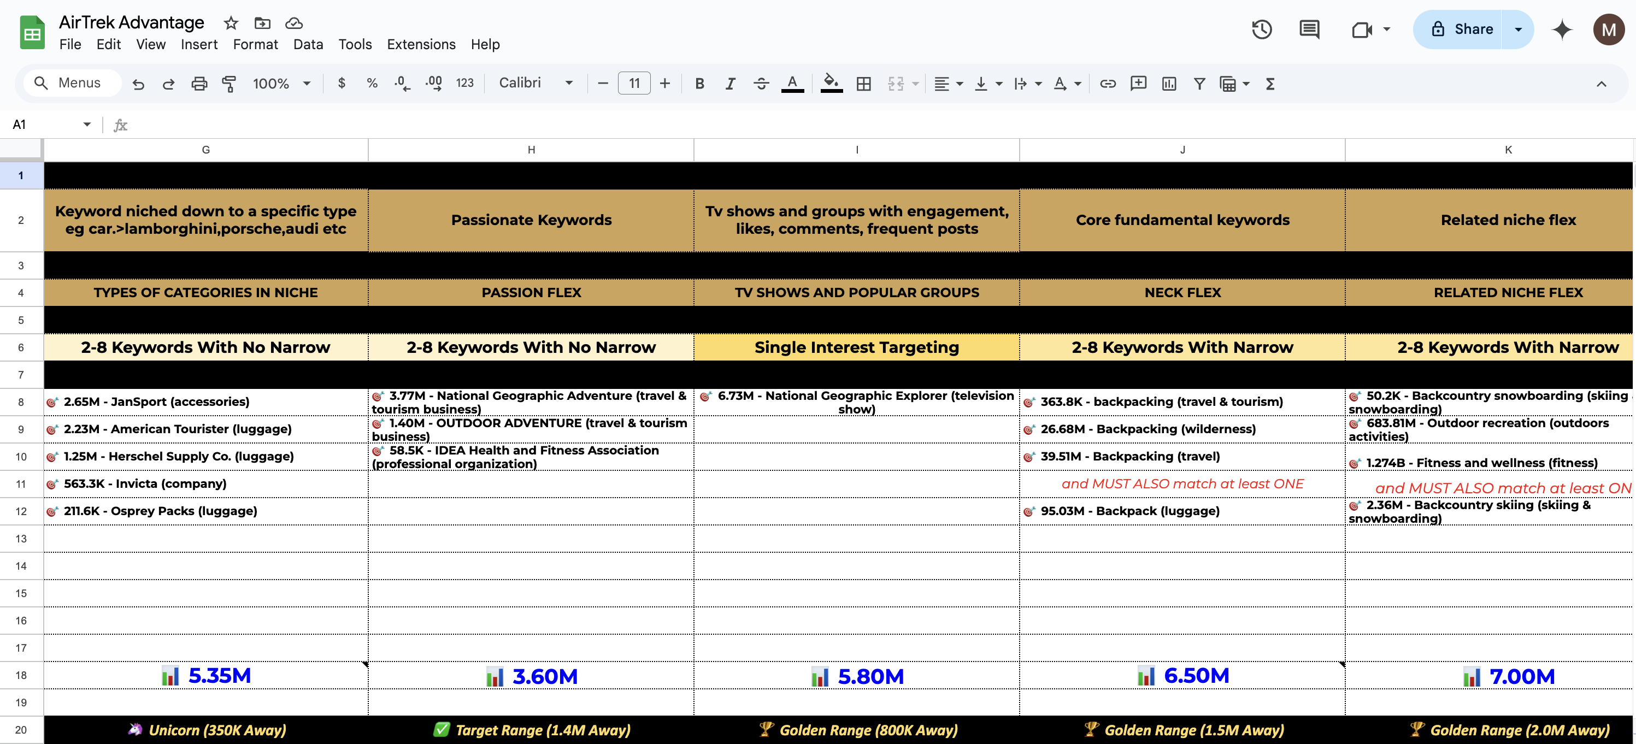Insert link icon in toolbar
Image resolution: width=1636 pixels, height=744 pixels.
coord(1108,83)
